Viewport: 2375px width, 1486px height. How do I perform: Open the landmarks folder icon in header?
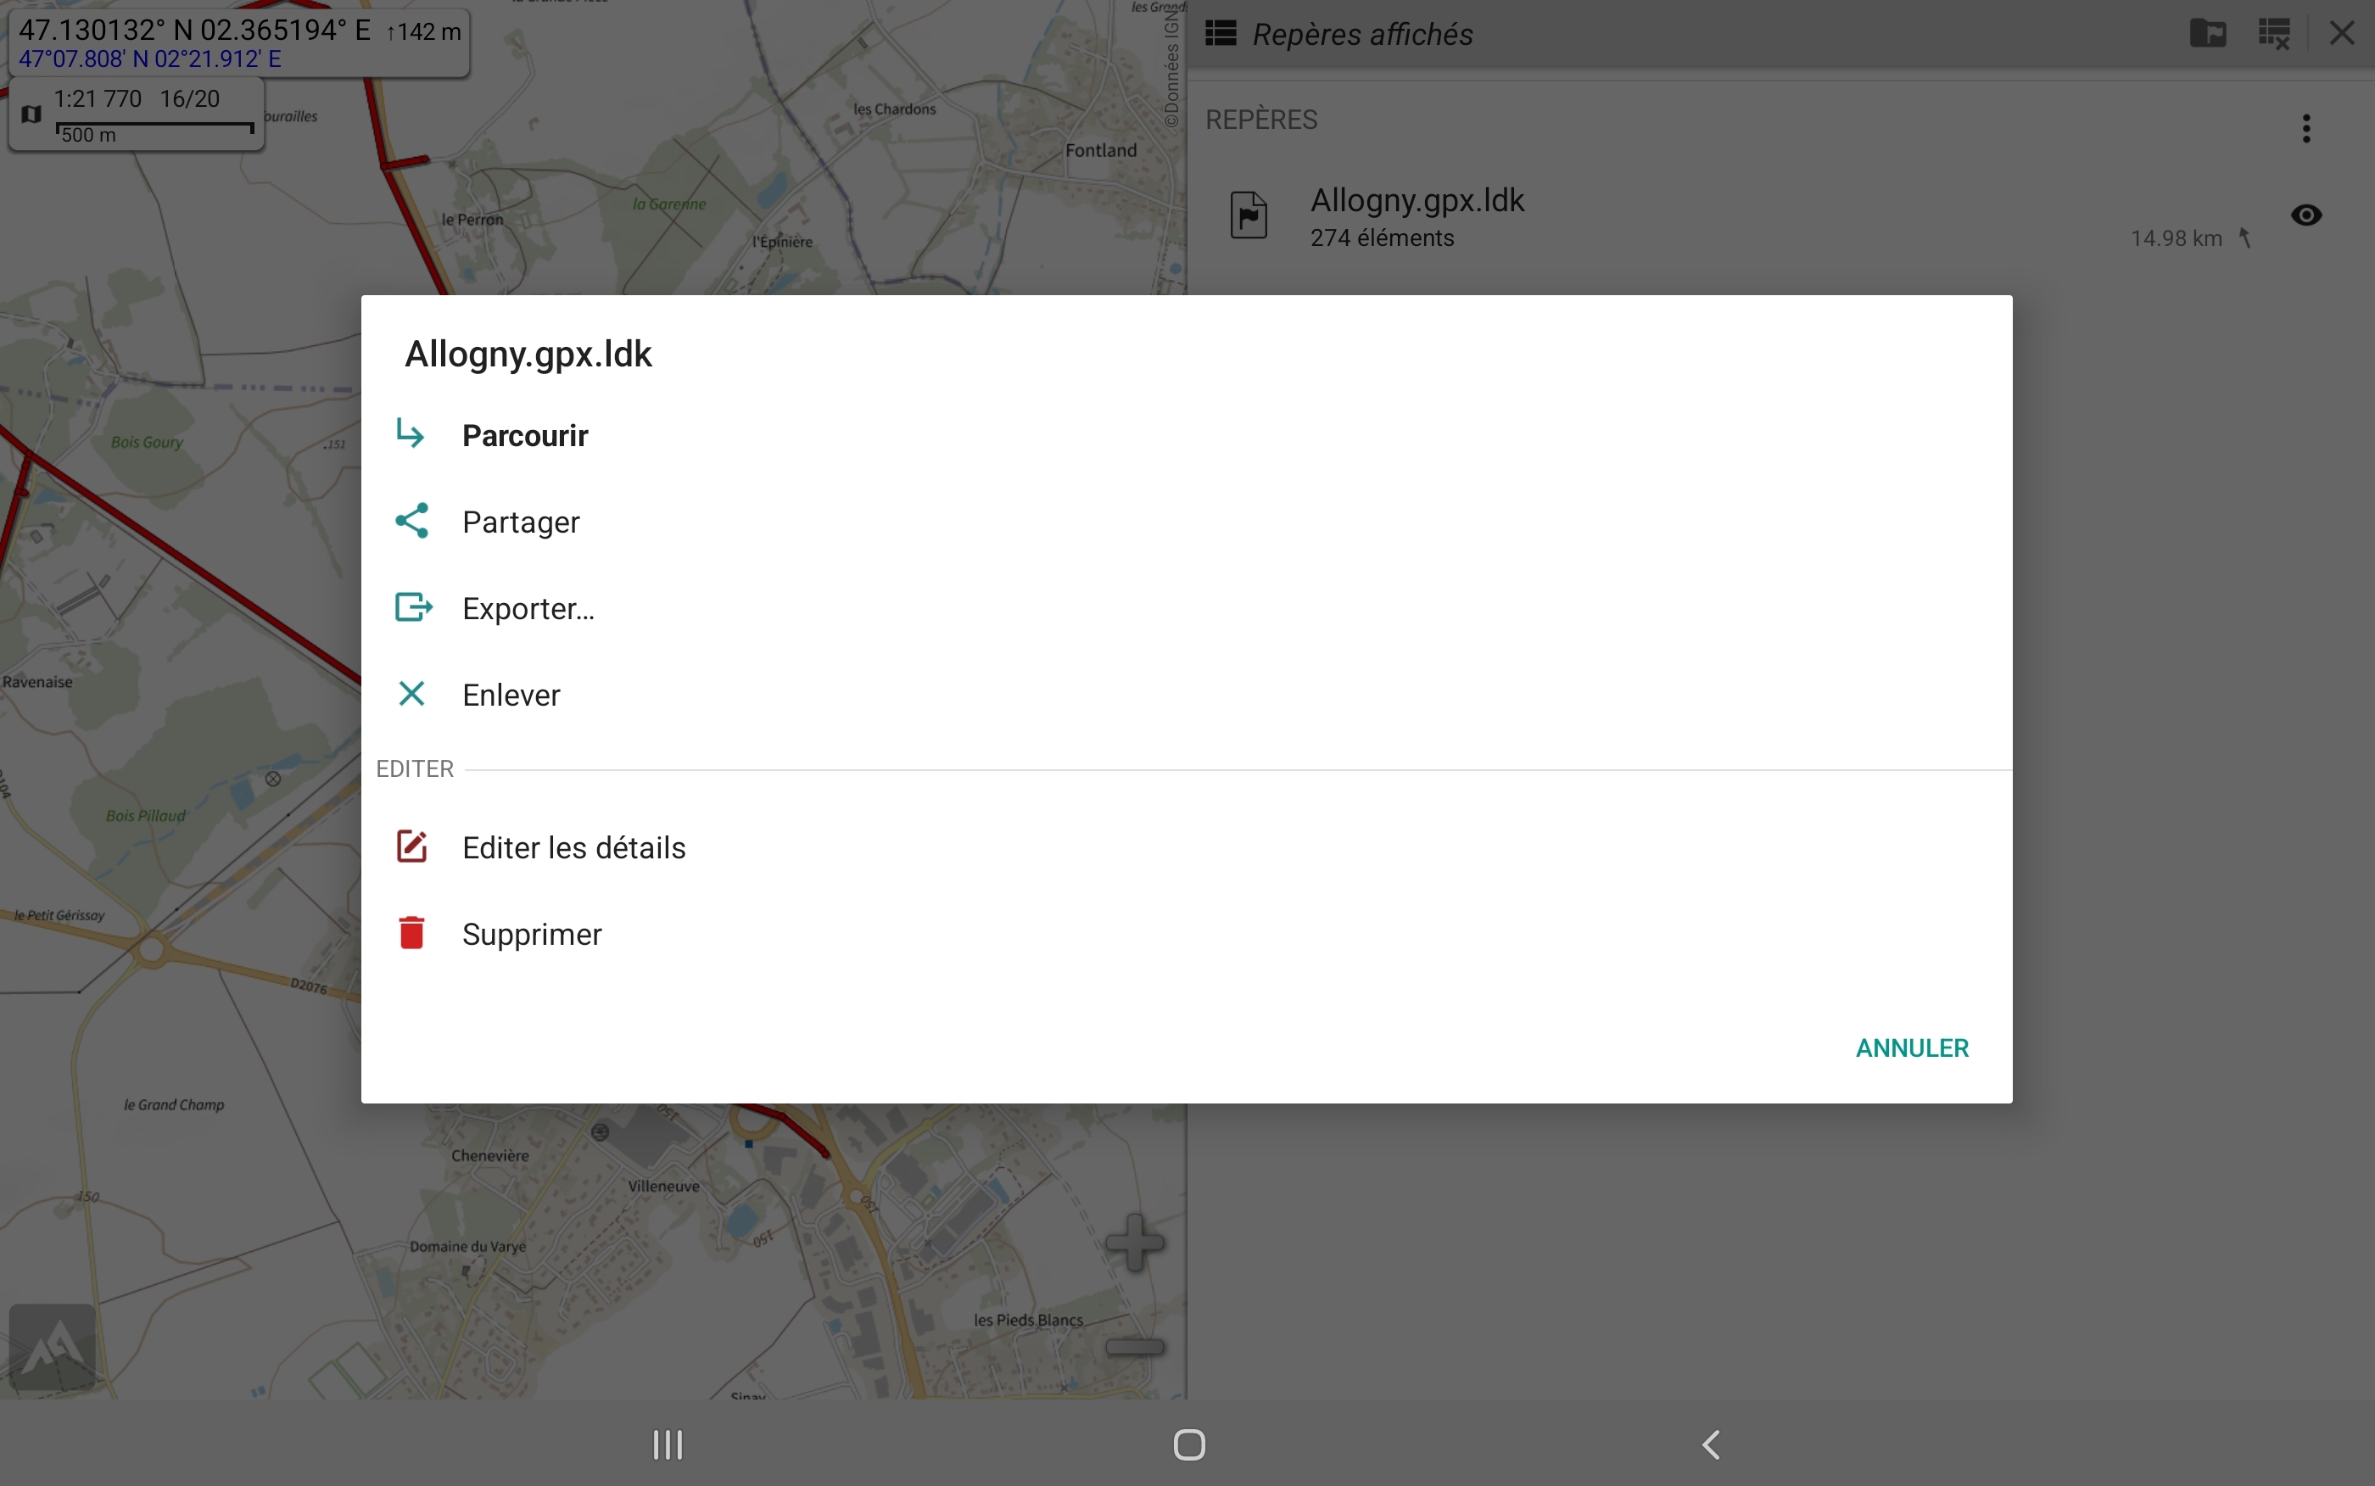(x=2207, y=33)
